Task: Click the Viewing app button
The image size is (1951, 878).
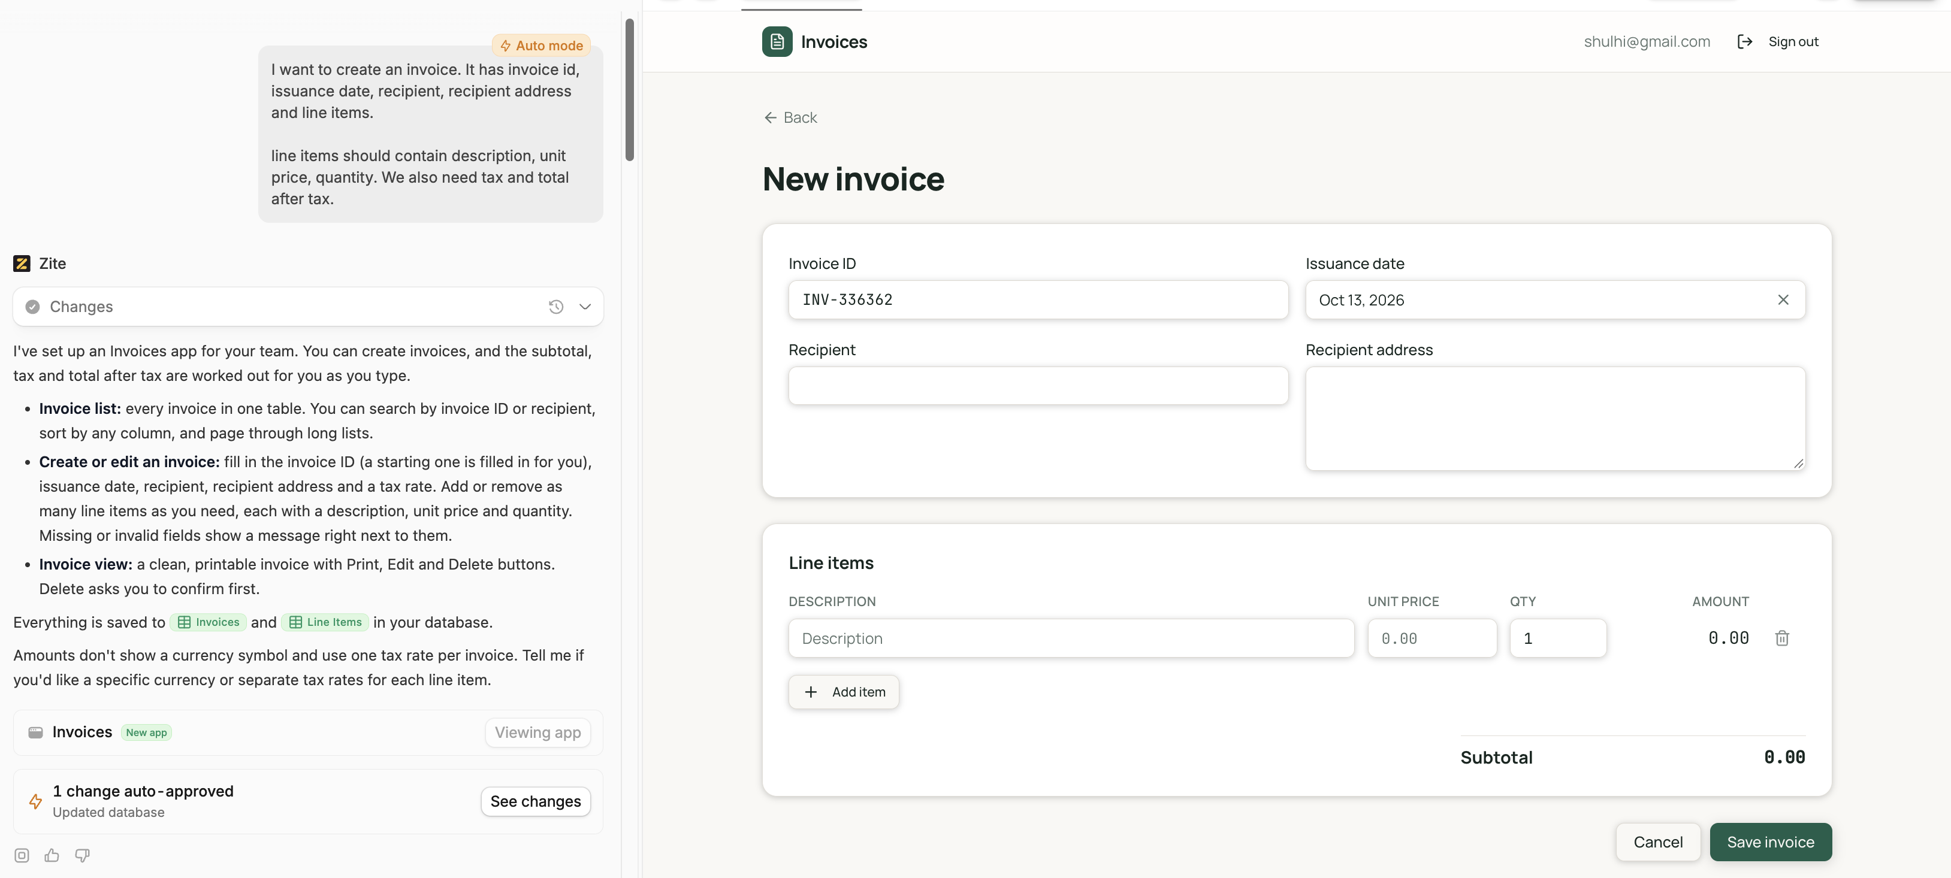Action: point(537,732)
